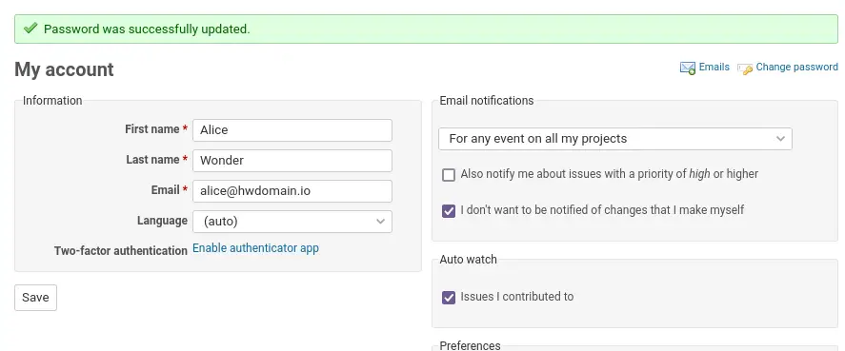Viewport: 845px width, 351px height.
Task: Click Enable authenticator app link
Action: pyautogui.click(x=255, y=248)
